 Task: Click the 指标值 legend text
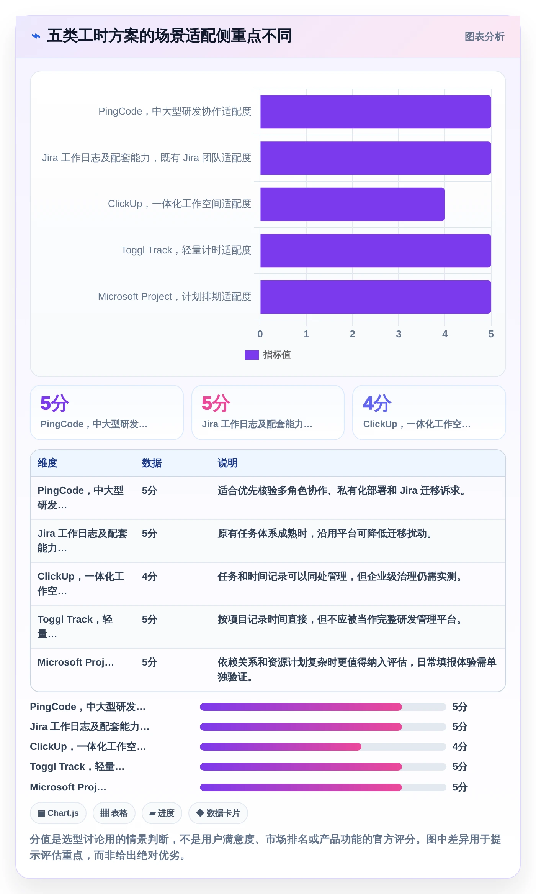[277, 355]
